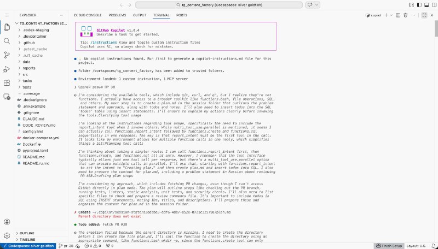The height and width of the screenshot is (249, 438).
Task: Split the terminal
Action: 398,15
